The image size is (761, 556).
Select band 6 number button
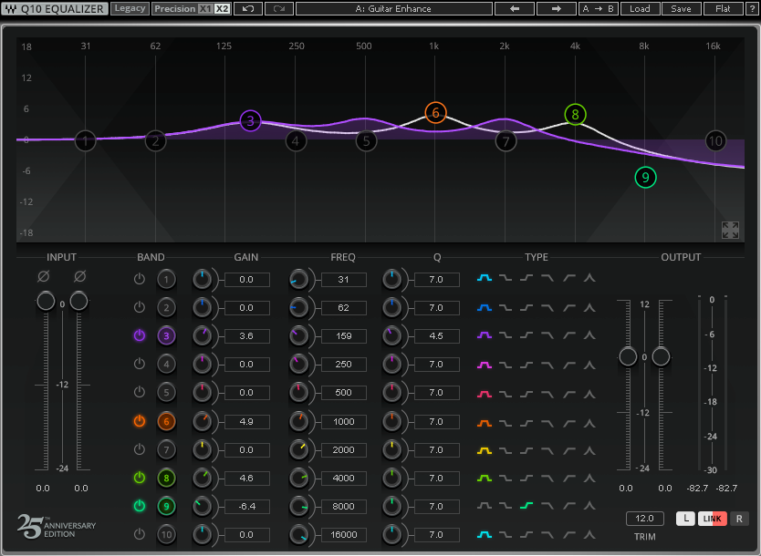click(166, 421)
